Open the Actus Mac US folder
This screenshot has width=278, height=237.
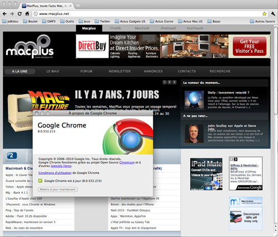click(190, 21)
